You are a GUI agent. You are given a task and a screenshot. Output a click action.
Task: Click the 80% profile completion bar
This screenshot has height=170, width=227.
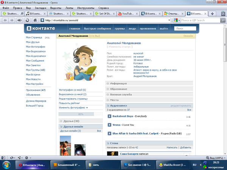(81, 114)
